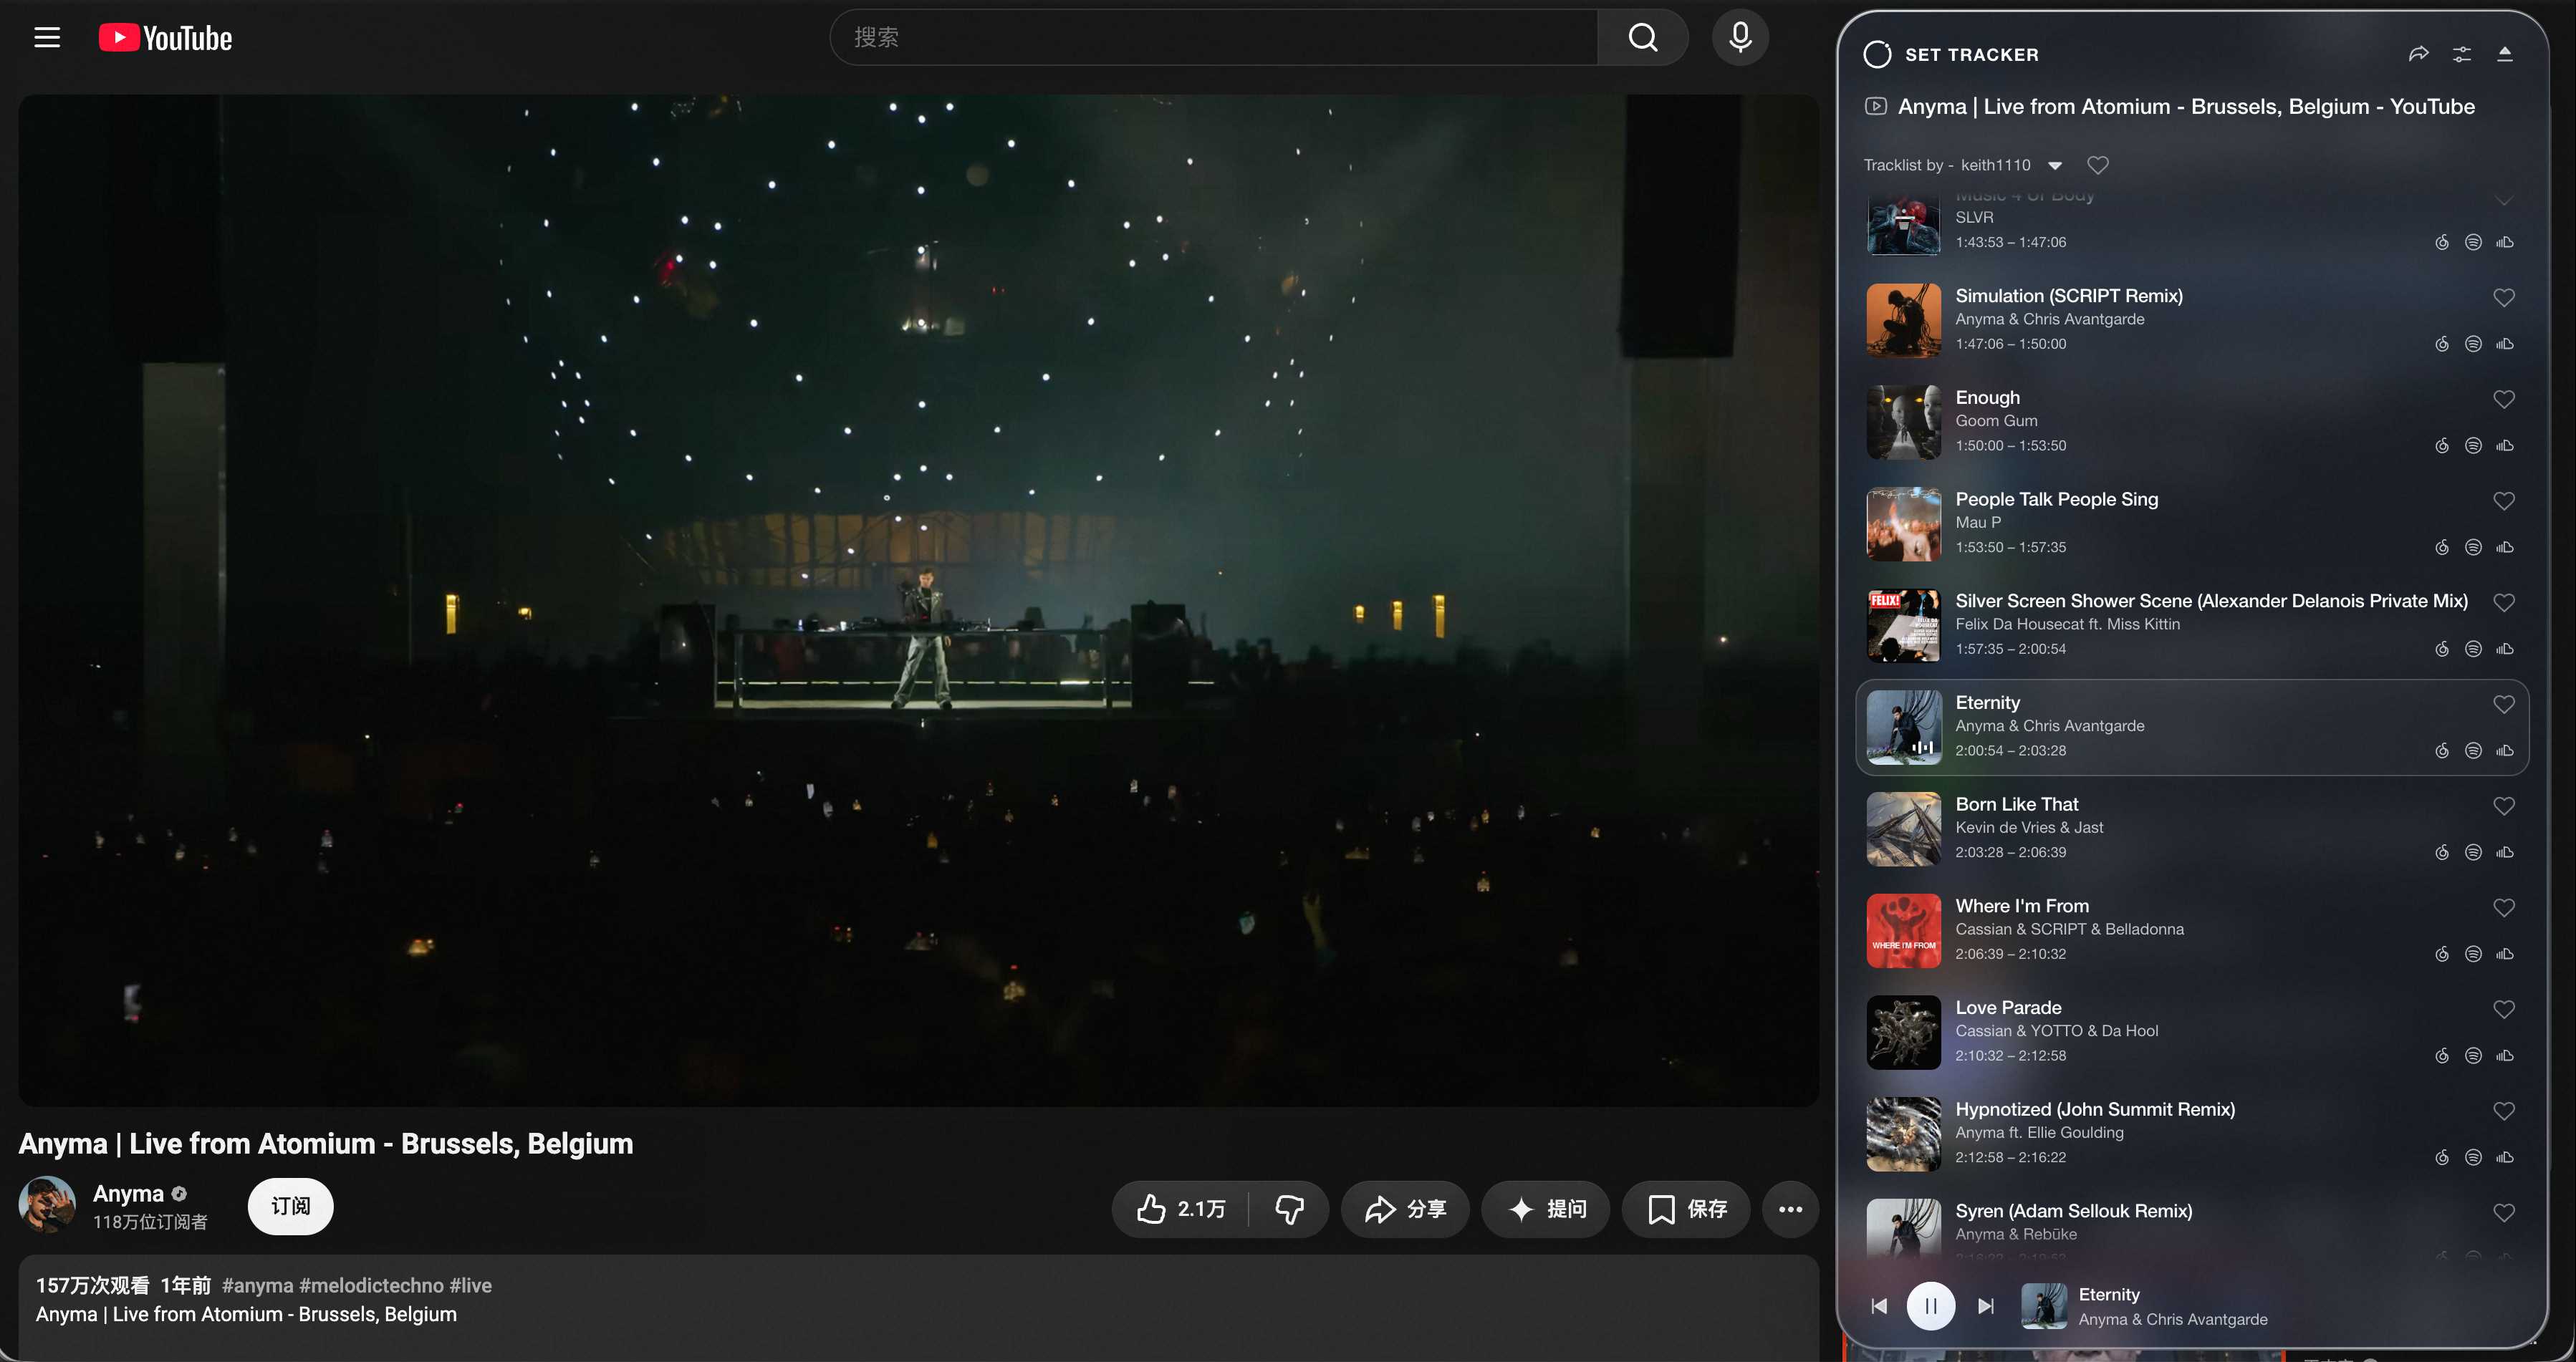The width and height of the screenshot is (2576, 1362).
Task: Click the YouTube logo home link
Action: 165,38
